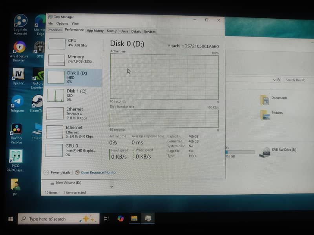Switch to the App history tab
Viewport: 314px width, 235px height.
[x=95, y=31]
